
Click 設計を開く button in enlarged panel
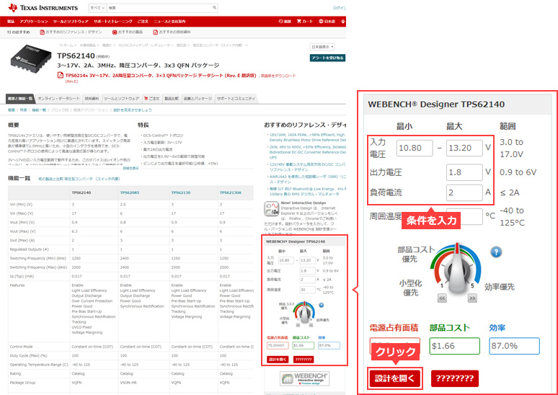coord(394,378)
